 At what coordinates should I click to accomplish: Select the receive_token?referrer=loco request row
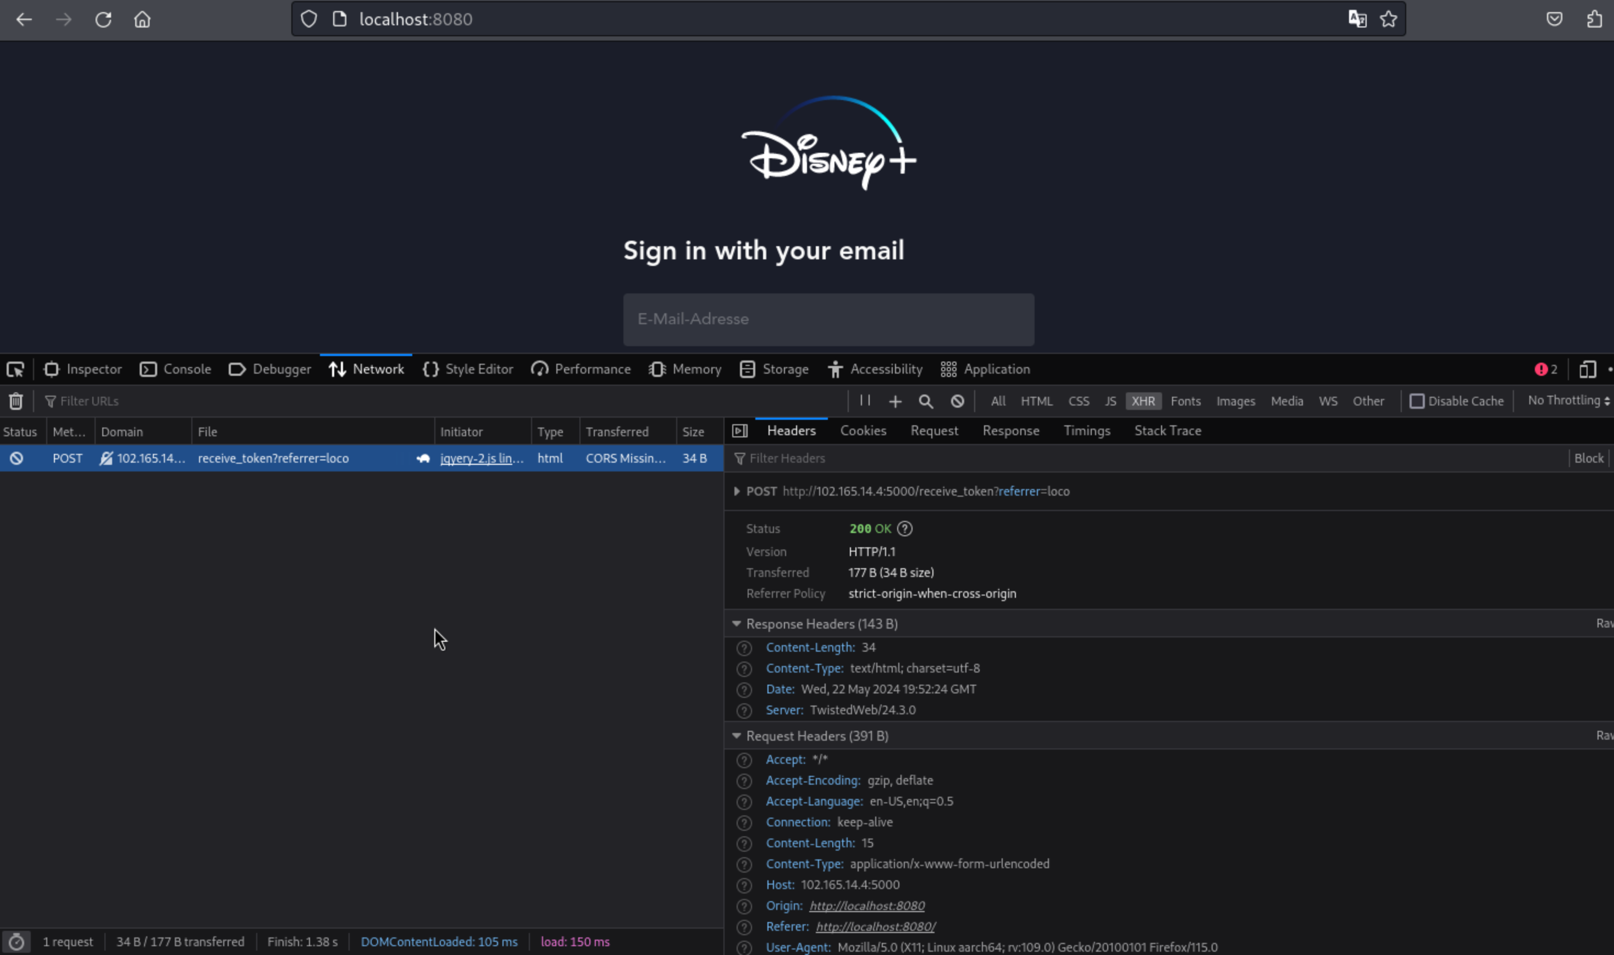361,458
